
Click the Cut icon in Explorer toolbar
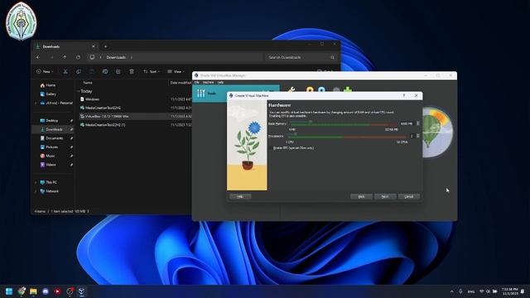point(65,72)
